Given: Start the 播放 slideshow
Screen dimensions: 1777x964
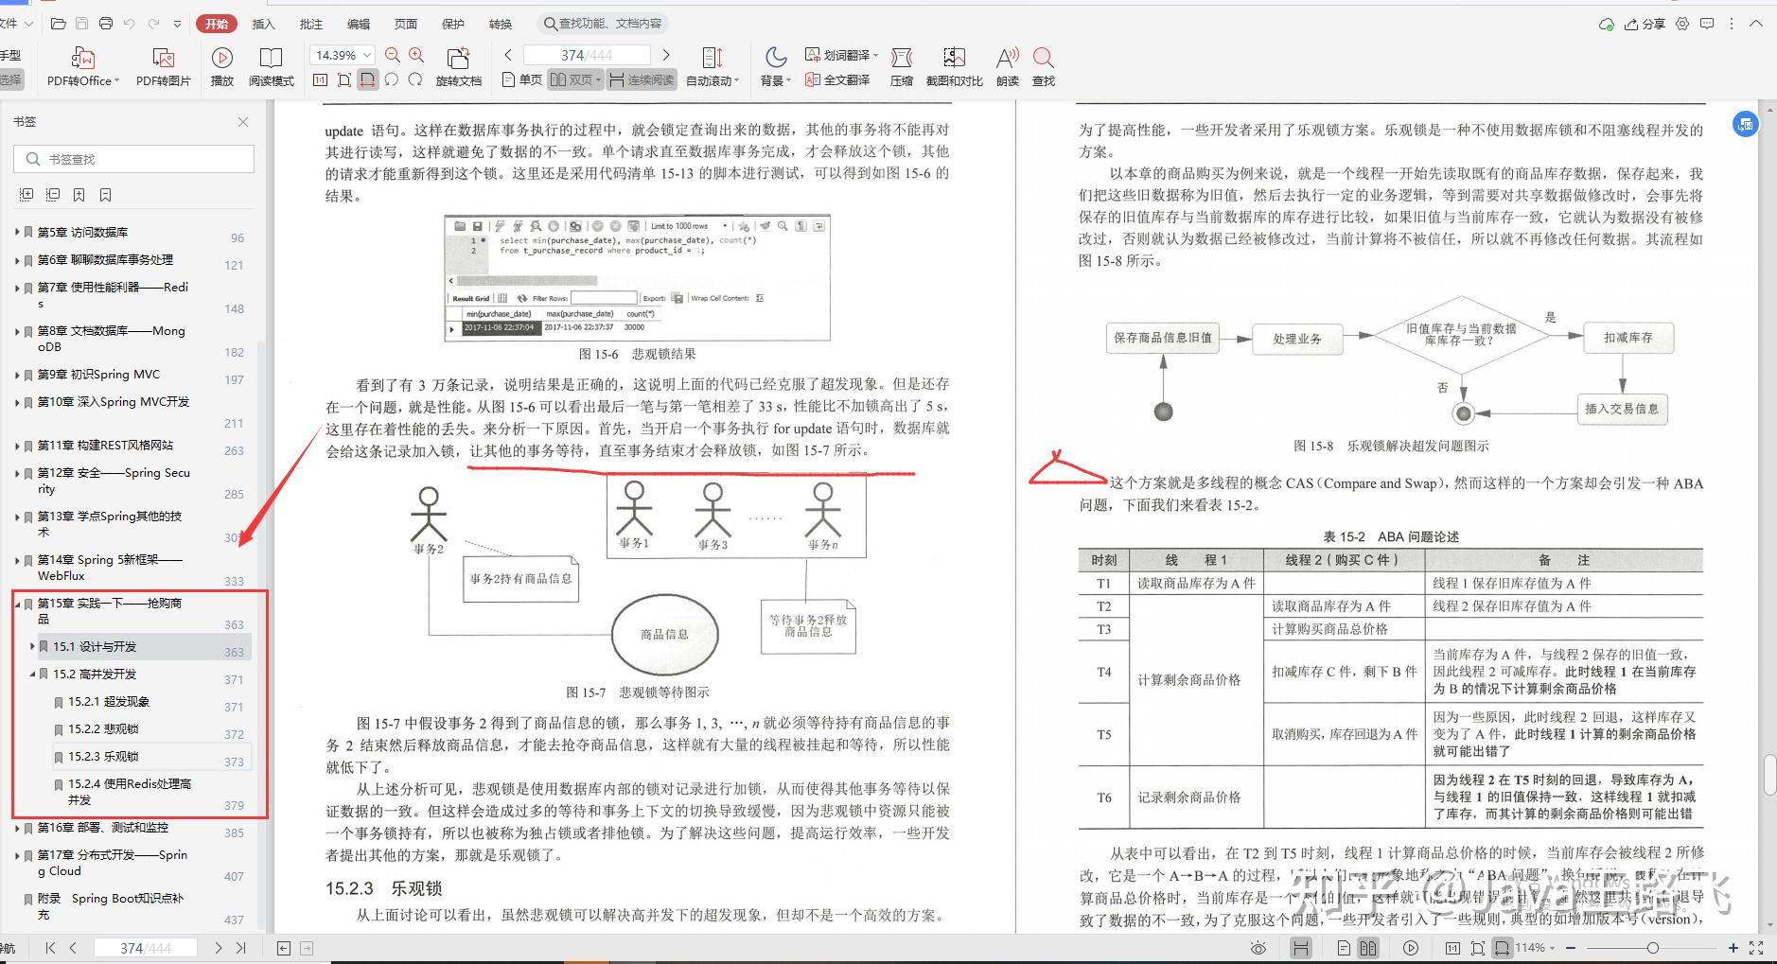Looking at the screenshot, I should (222, 67).
